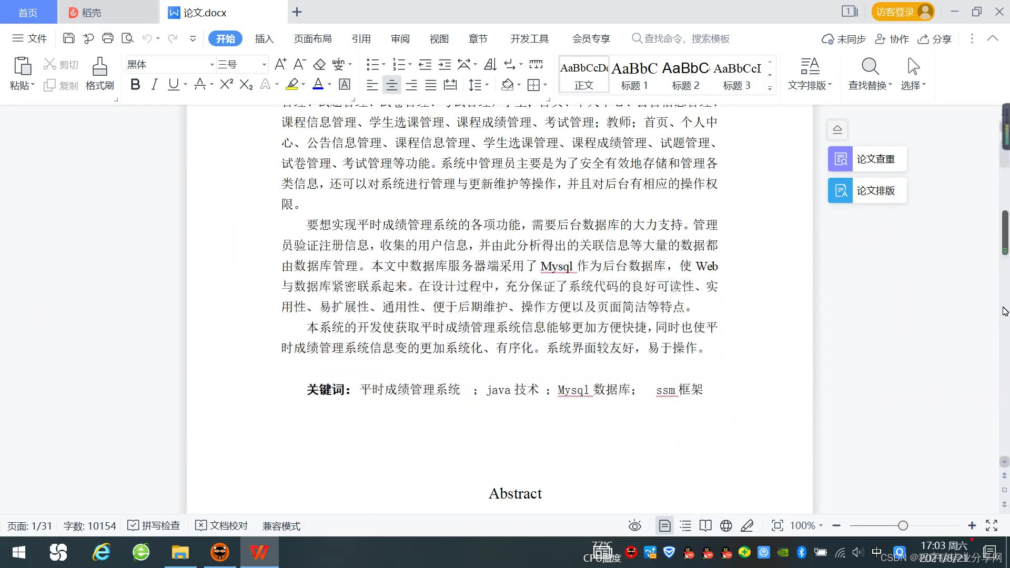Open the 页面布局 ribbon tab
The height and width of the screenshot is (568, 1010).
tap(312, 38)
